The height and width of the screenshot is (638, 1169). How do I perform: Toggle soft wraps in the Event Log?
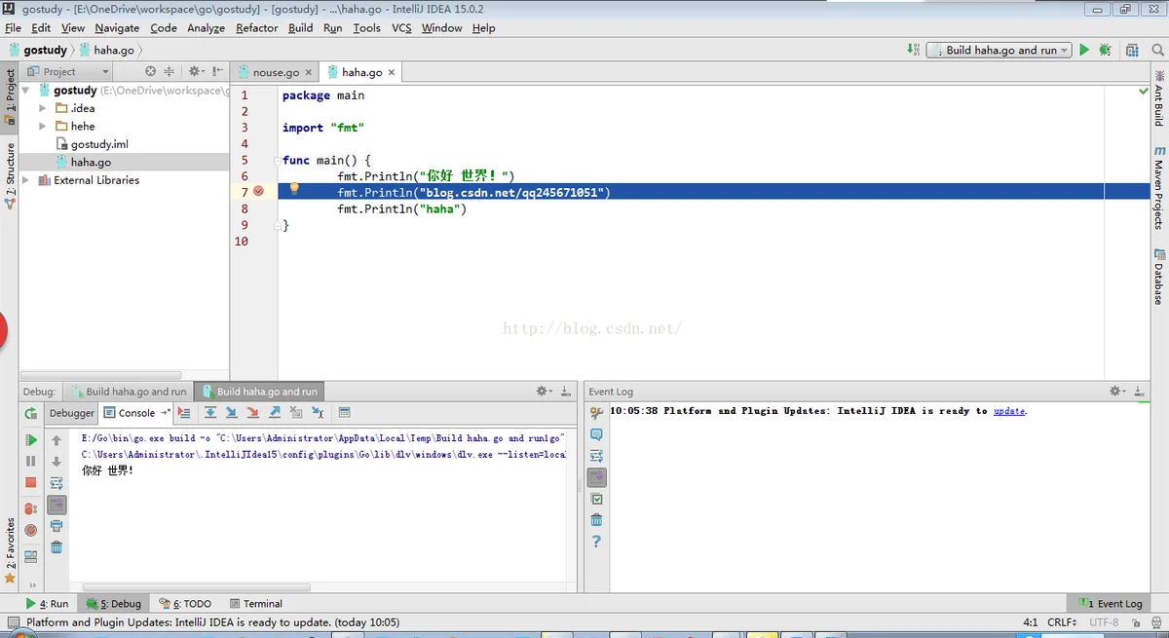pyautogui.click(x=596, y=456)
